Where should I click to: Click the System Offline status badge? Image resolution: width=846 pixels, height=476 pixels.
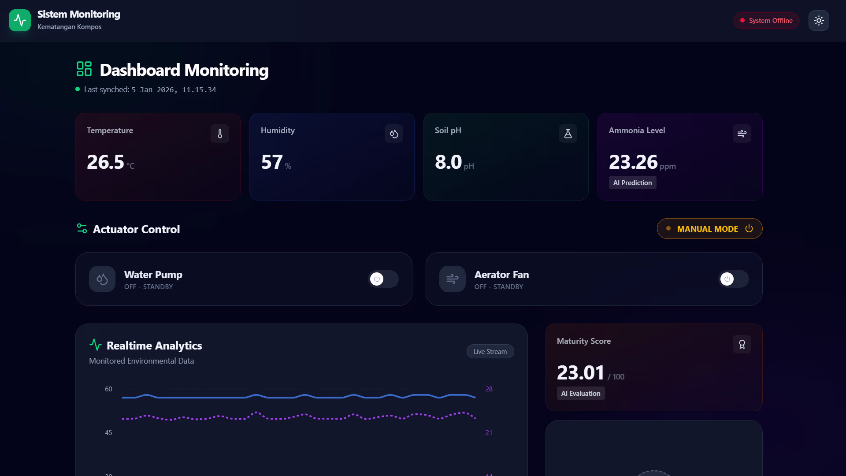click(x=766, y=21)
